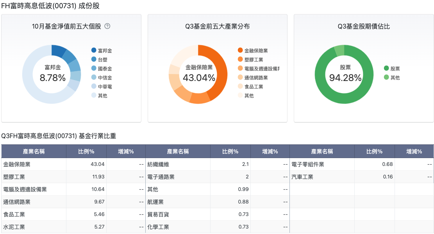Screen dimensions: 434x234
Task: Click the last 增減% column header
Action: tap(414, 151)
